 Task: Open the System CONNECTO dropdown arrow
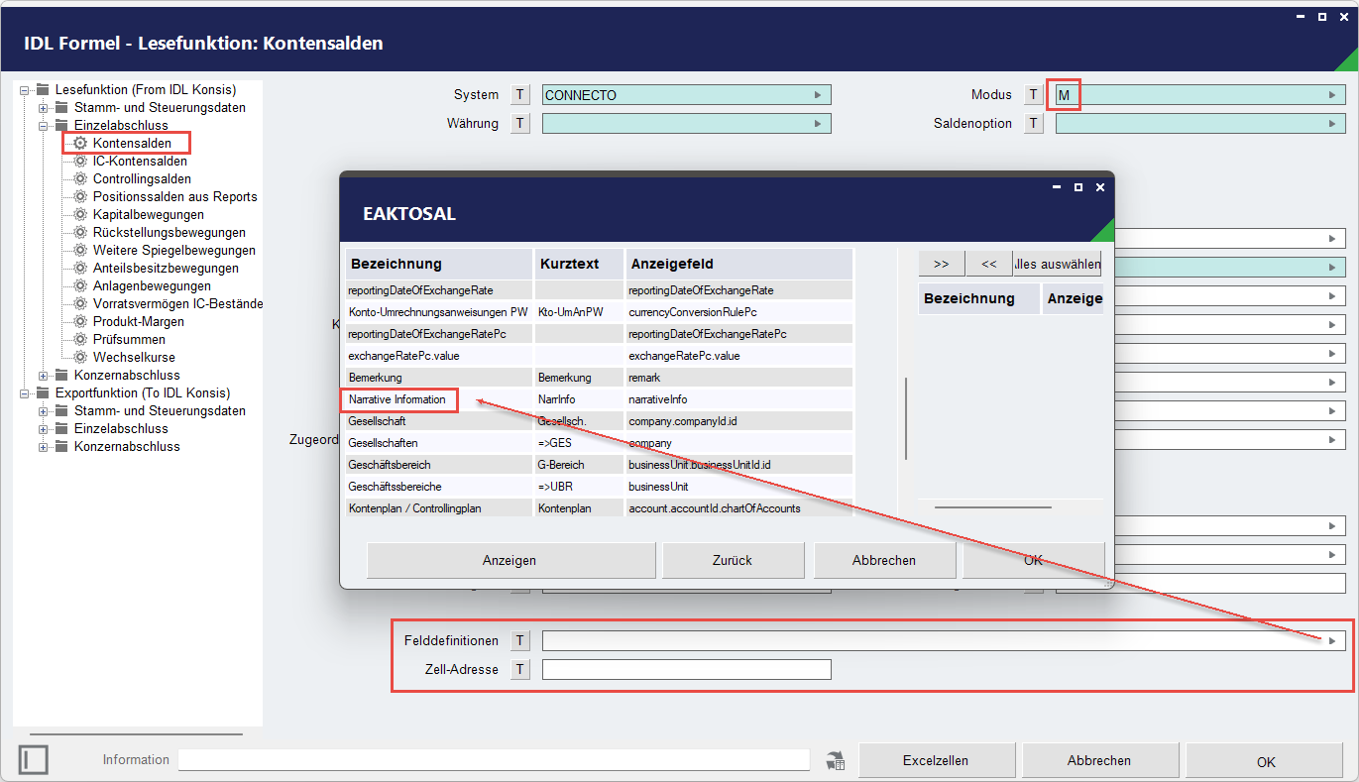818,95
